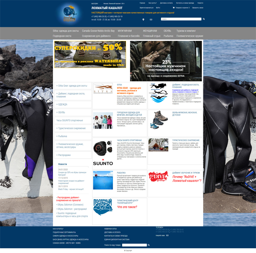The image size is (256, 253).
Task: Open the Watershed 50% super discounts banner
Action: pyautogui.click(x=90, y=55)
